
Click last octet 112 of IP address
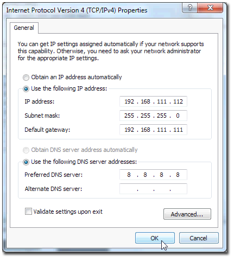(x=178, y=101)
